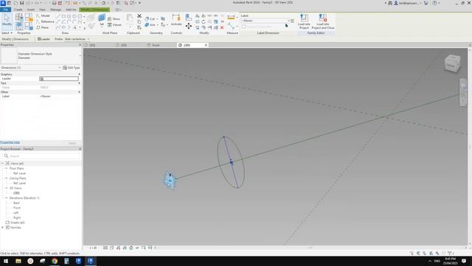This screenshot has width=472, height=266.
Task: Click Load into Project and Close
Action: (x=323, y=21)
